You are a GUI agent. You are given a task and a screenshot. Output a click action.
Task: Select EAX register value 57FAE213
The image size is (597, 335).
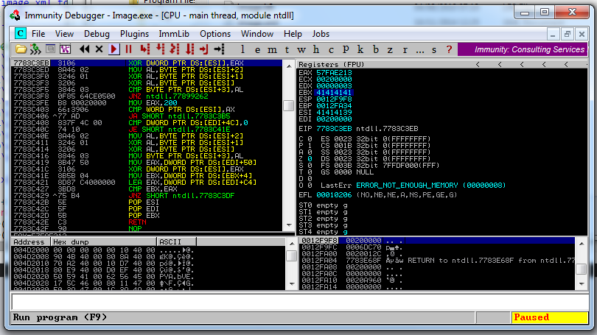pyautogui.click(x=334, y=73)
